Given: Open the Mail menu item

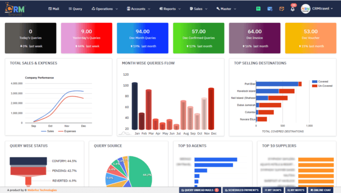Looking at the screenshot, I should pyautogui.click(x=54, y=9).
